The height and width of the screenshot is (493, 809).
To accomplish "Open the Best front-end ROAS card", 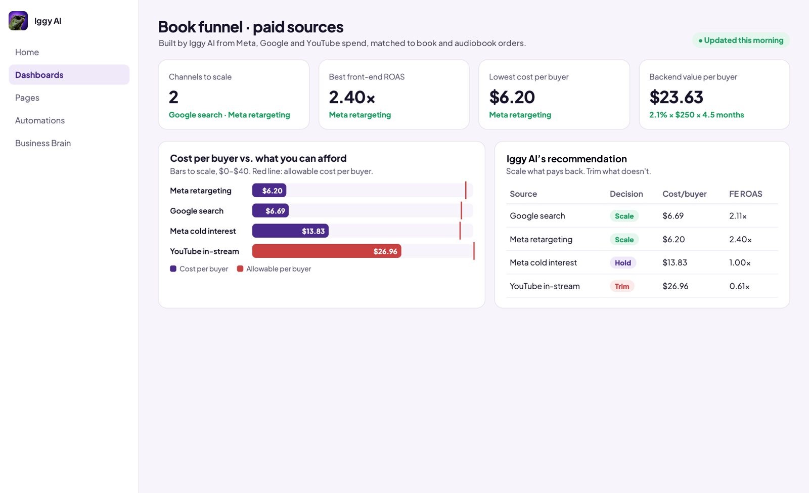I will pos(394,95).
